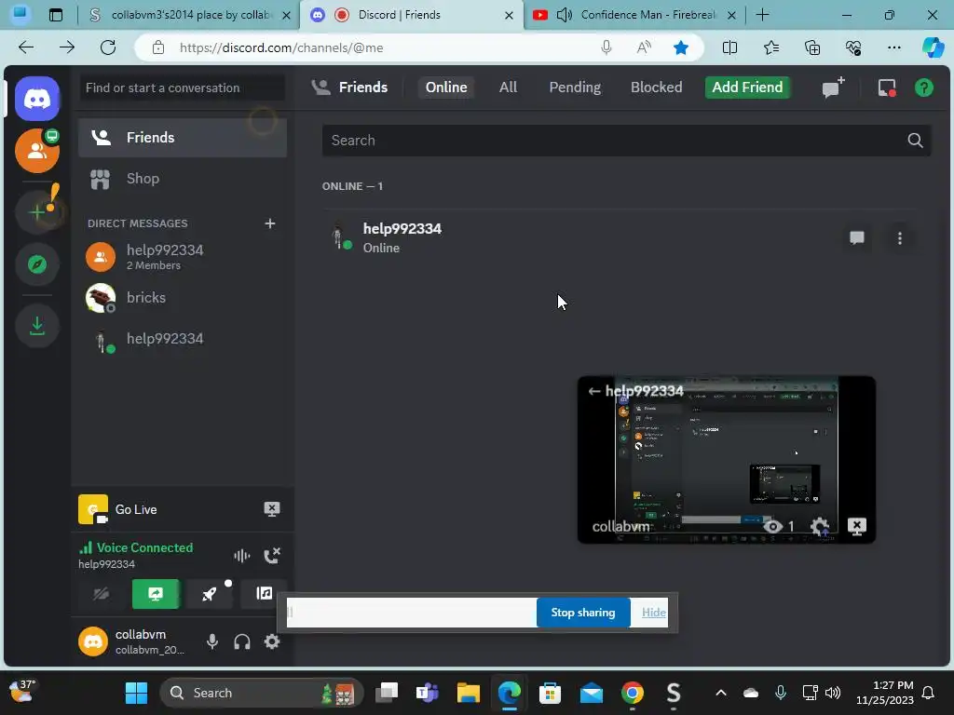Stop streaming icon beside Go Live
Viewport: 954px width, 715px height.
click(x=272, y=509)
